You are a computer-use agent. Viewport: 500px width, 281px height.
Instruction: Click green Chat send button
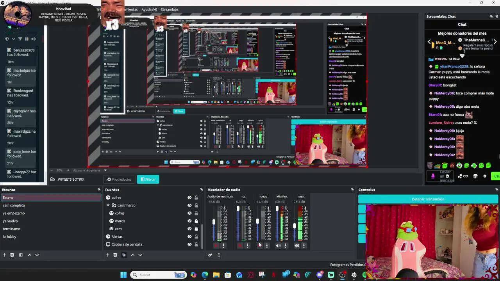coord(496,176)
